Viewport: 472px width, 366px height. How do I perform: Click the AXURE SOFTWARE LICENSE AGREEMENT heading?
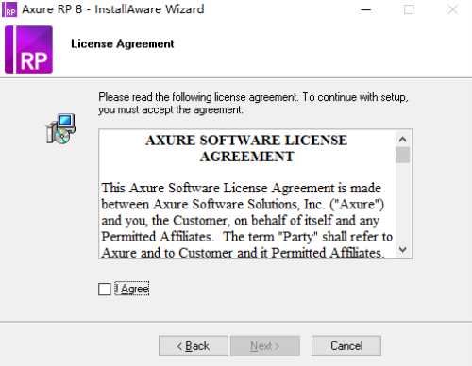click(x=246, y=148)
